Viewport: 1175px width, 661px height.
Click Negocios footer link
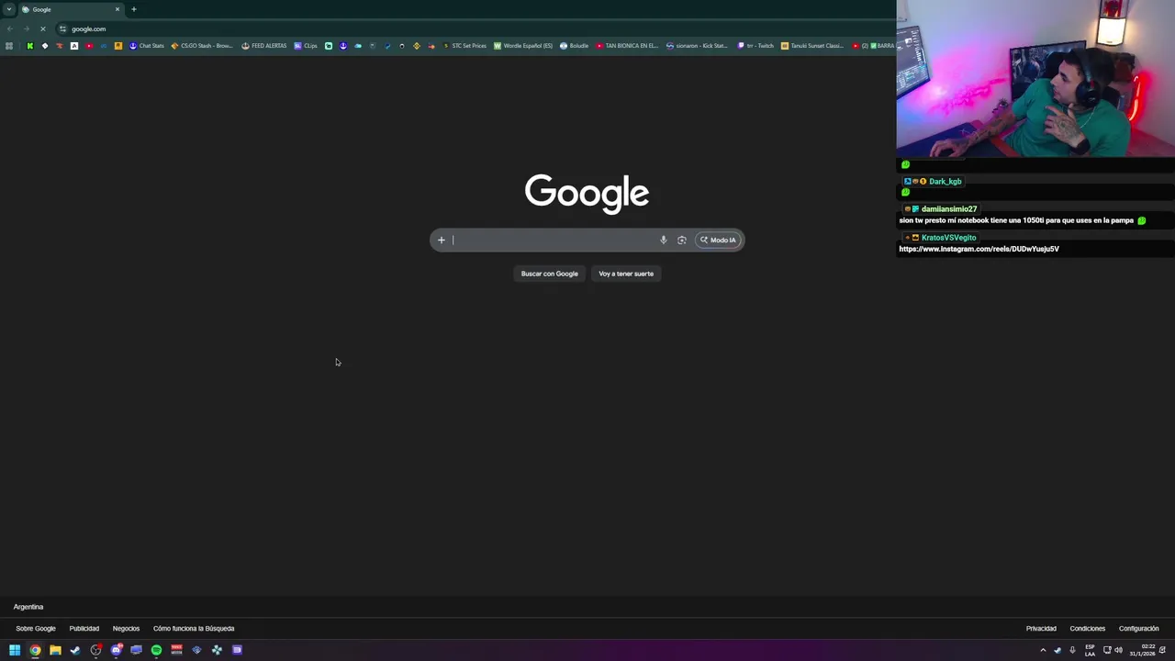(x=126, y=629)
